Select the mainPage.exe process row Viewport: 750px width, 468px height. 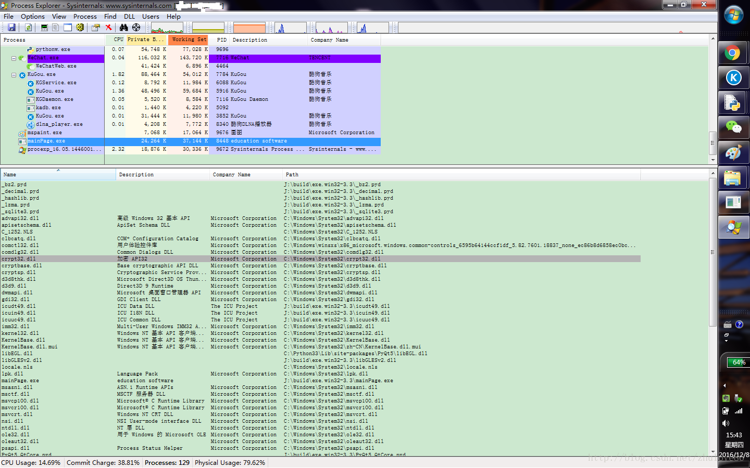(190, 141)
